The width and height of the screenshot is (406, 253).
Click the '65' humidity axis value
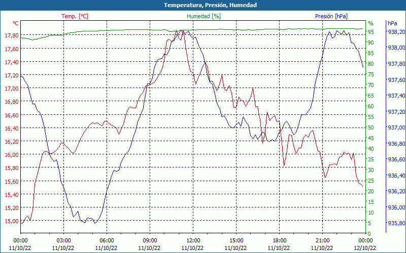coord(371,96)
